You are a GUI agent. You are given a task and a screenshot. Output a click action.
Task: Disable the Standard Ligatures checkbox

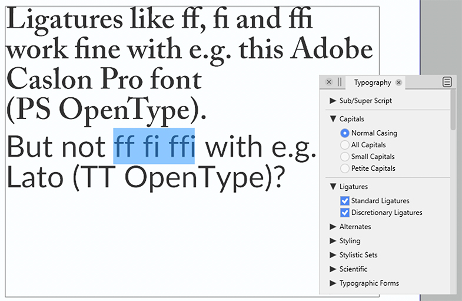[345, 201]
